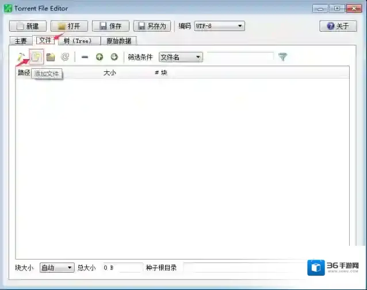Screen dimensions: 367x290
Task: Open the 编码 UTF-8 encoding dropdown
Action: pos(219,26)
